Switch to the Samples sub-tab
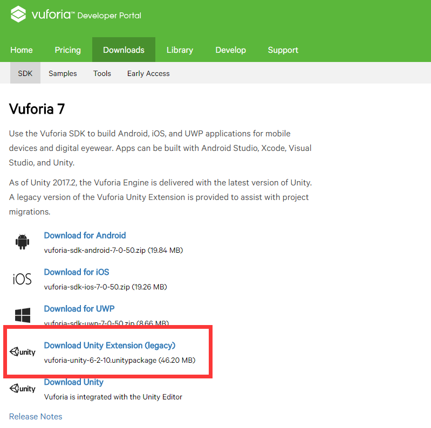The height and width of the screenshot is (428, 431). [63, 73]
